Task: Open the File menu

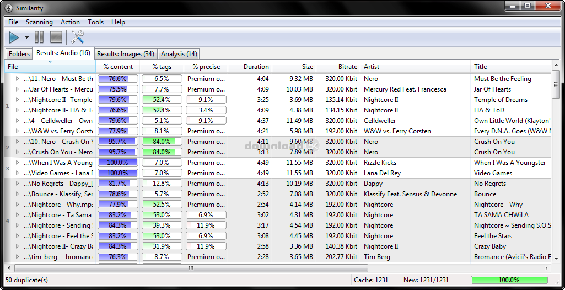Action: pos(13,22)
